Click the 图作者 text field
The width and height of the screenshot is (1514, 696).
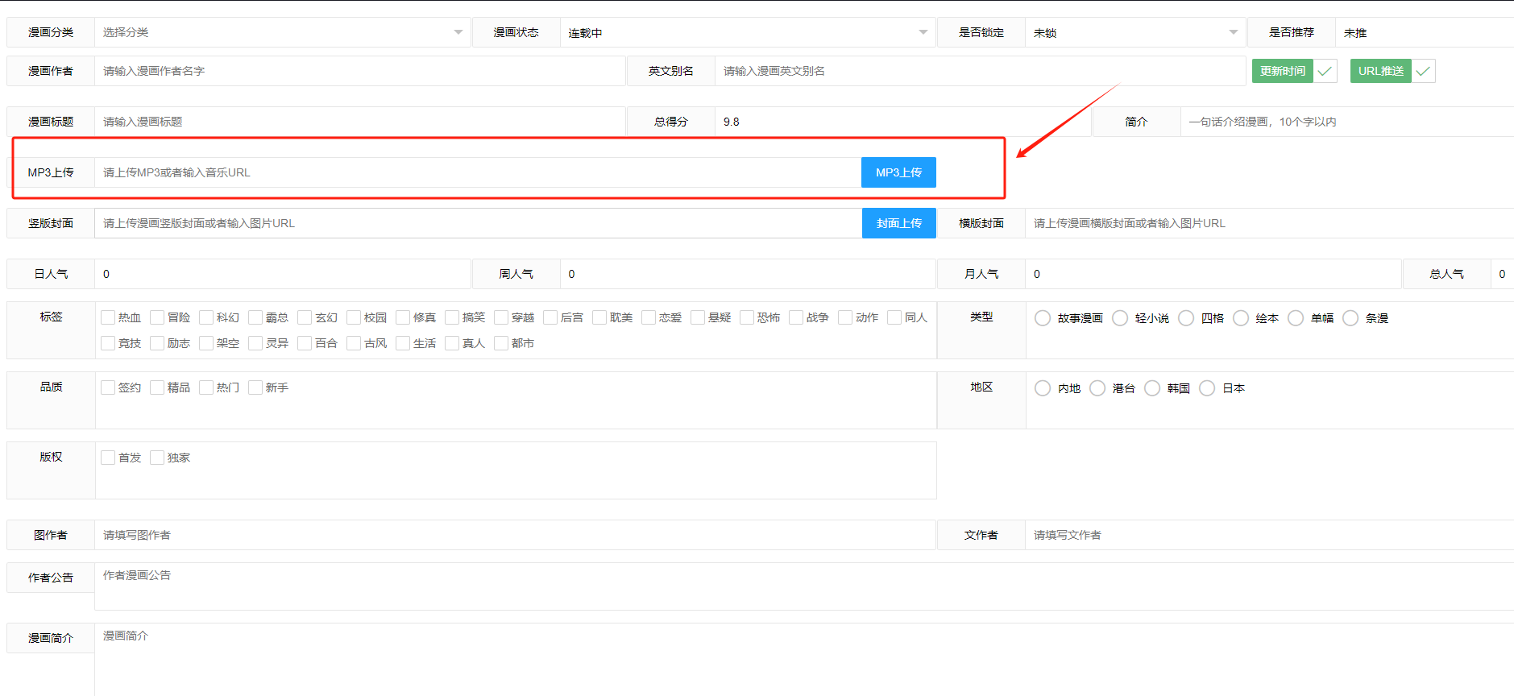click(x=514, y=535)
